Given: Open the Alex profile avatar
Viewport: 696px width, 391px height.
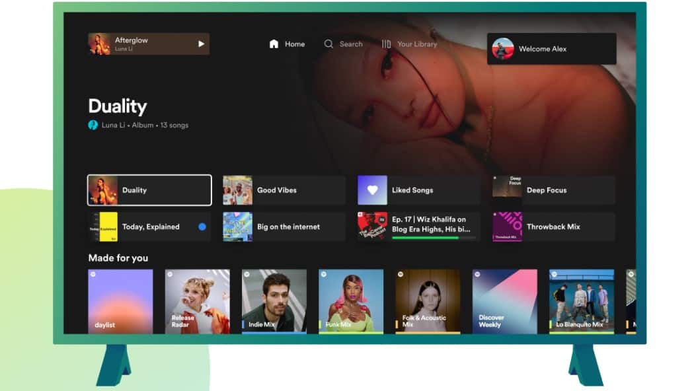Looking at the screenshot, I should click(503, 49).
